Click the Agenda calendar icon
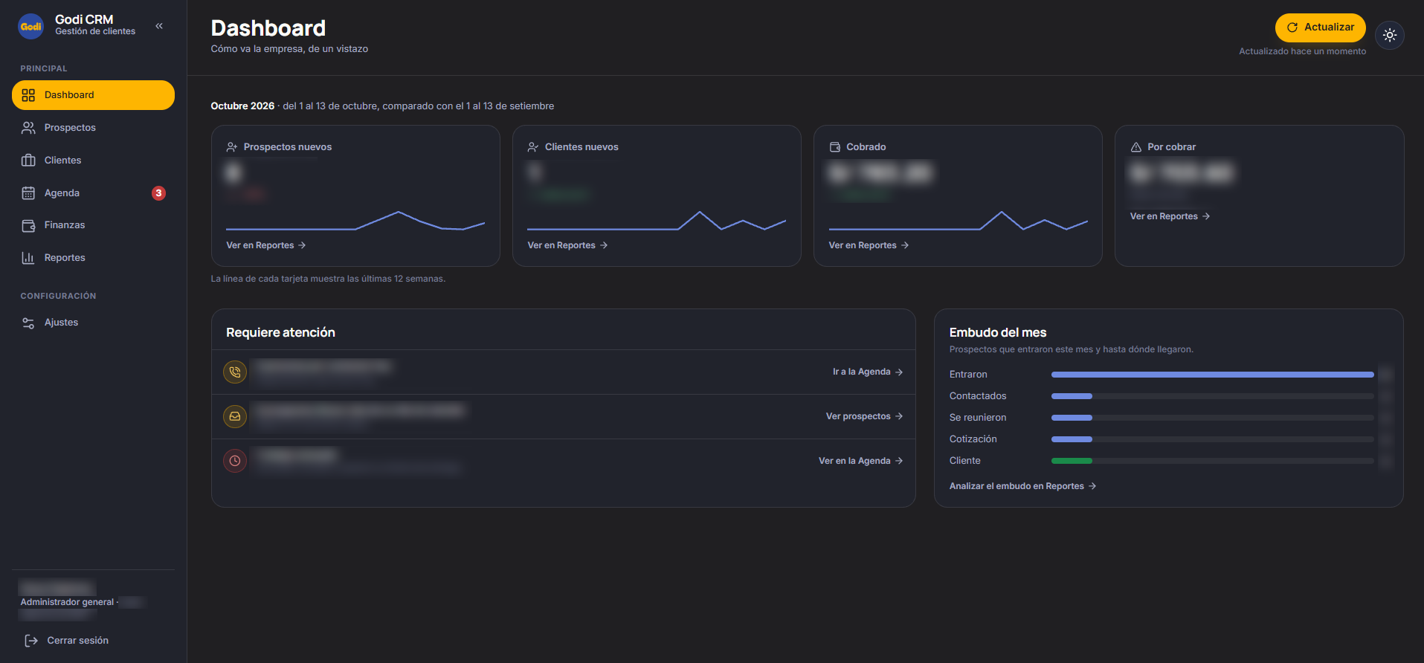Image resolution: width=1424 pixels, height=663 pixels. 28,193
